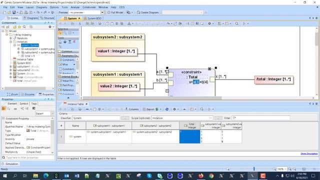This screenshot has height=180, width=320.
Task: Expand the Common palette group
Action: click(x=68, y=51)
